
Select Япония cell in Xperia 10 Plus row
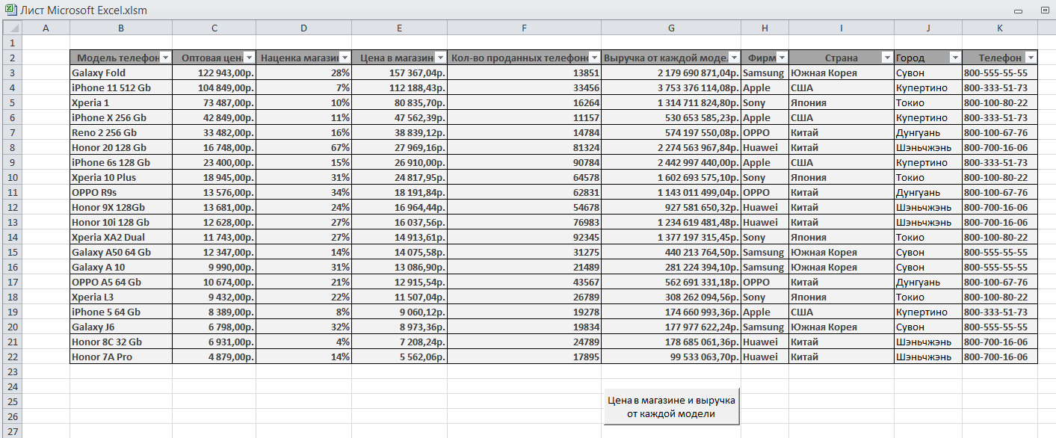(x=842, y=177)
